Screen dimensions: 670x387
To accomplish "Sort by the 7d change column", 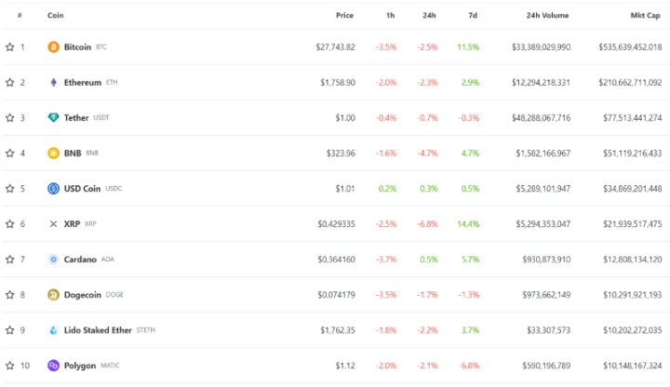I will pos(474,16).
